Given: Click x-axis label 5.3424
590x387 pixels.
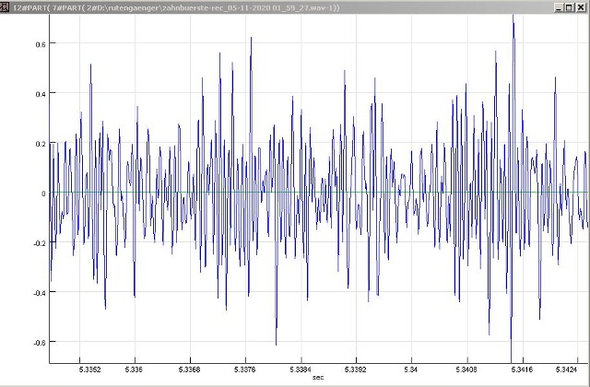Looking at the screenshot, I should point(566,369).
